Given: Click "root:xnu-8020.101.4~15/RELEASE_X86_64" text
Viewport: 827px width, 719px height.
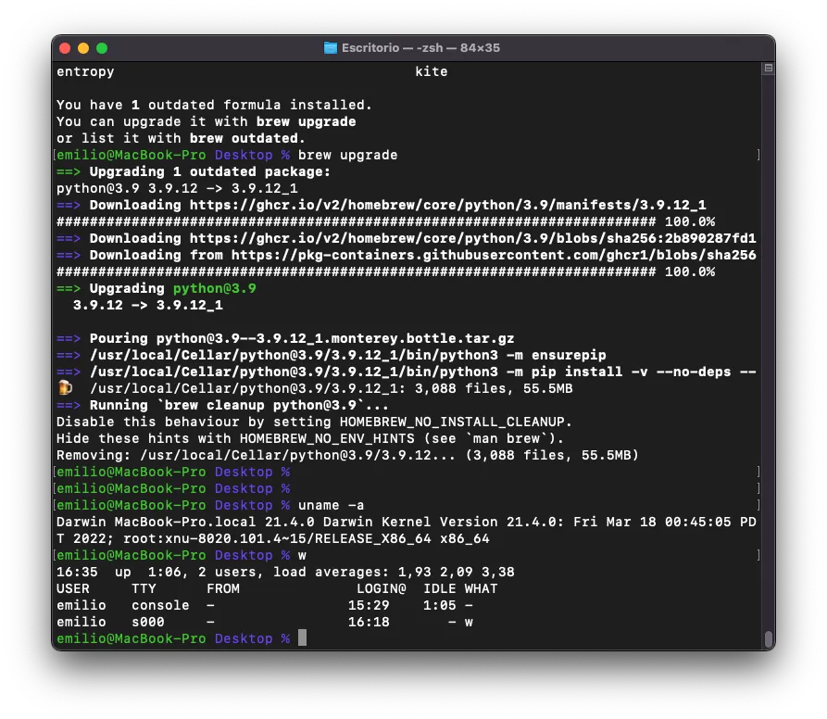Looking at the screenshot, I should click(277, 538).
